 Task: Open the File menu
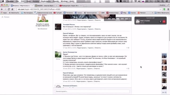pos(17,1)
